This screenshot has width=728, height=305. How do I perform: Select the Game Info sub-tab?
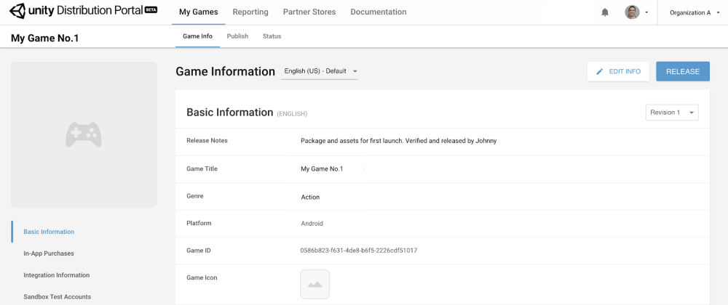click(x=198, y=36)
